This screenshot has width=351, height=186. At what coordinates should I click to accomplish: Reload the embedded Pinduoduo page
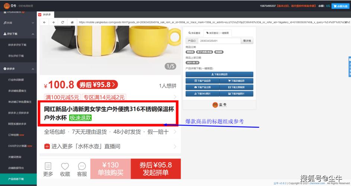click(63, 22)
